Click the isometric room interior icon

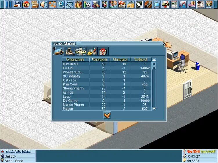click(113, 4)
